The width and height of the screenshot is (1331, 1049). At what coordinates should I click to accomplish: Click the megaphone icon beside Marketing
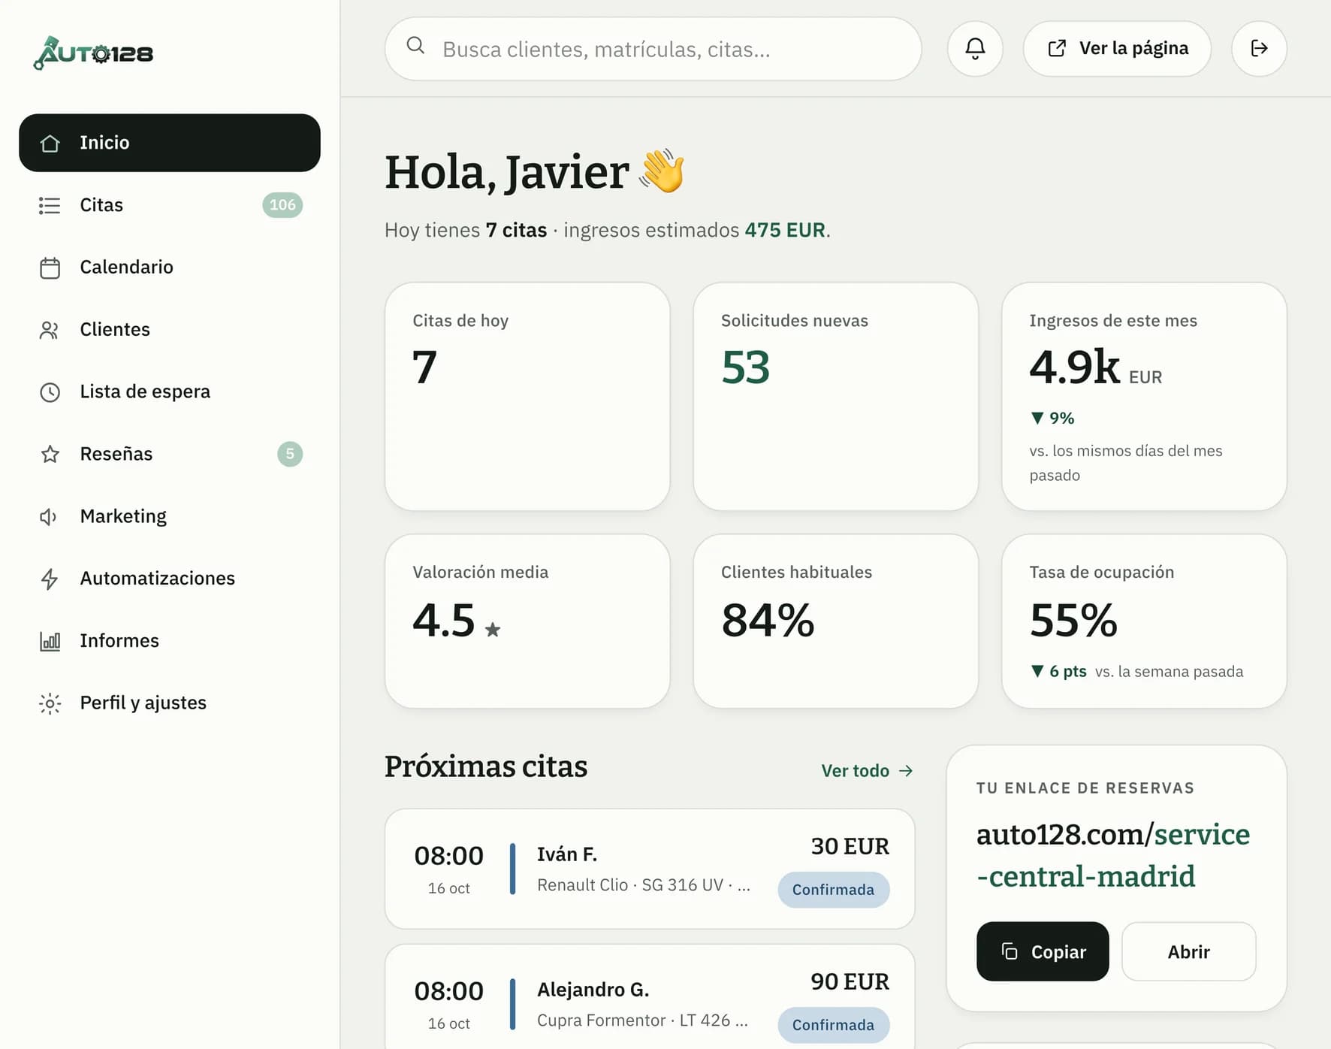coord(50,516)
